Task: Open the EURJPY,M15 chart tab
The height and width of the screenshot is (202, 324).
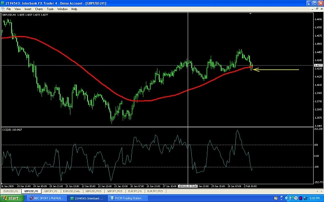Action: click(x=155, y=191)
